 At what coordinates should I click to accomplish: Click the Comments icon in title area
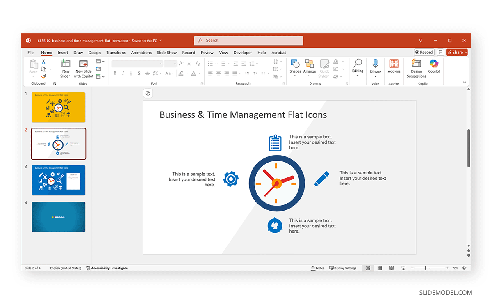440,53
